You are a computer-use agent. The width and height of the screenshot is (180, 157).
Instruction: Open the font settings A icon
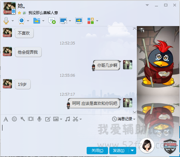(6, 119)
